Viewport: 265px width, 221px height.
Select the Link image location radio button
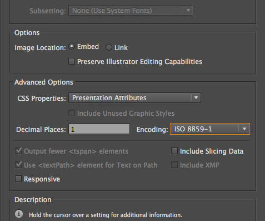(109, 47)
